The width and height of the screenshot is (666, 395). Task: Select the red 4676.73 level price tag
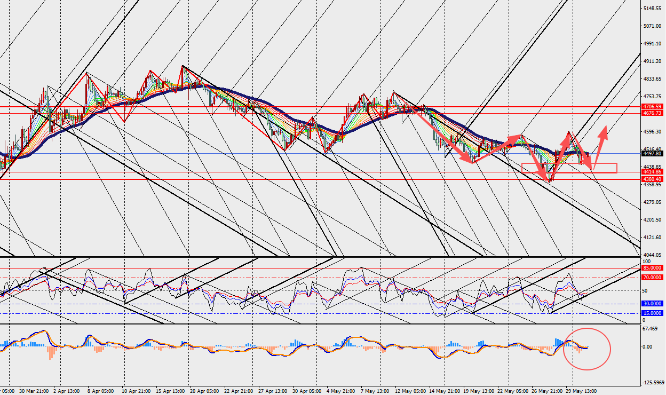653,113
